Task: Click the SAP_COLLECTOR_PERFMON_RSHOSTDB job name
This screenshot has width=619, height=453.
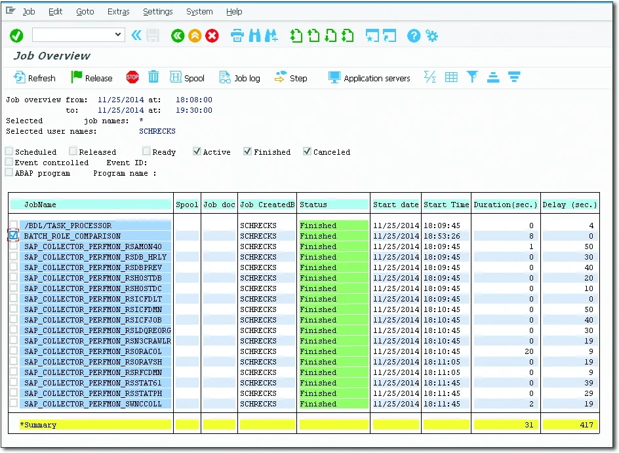Action: [x=93, y=278]
